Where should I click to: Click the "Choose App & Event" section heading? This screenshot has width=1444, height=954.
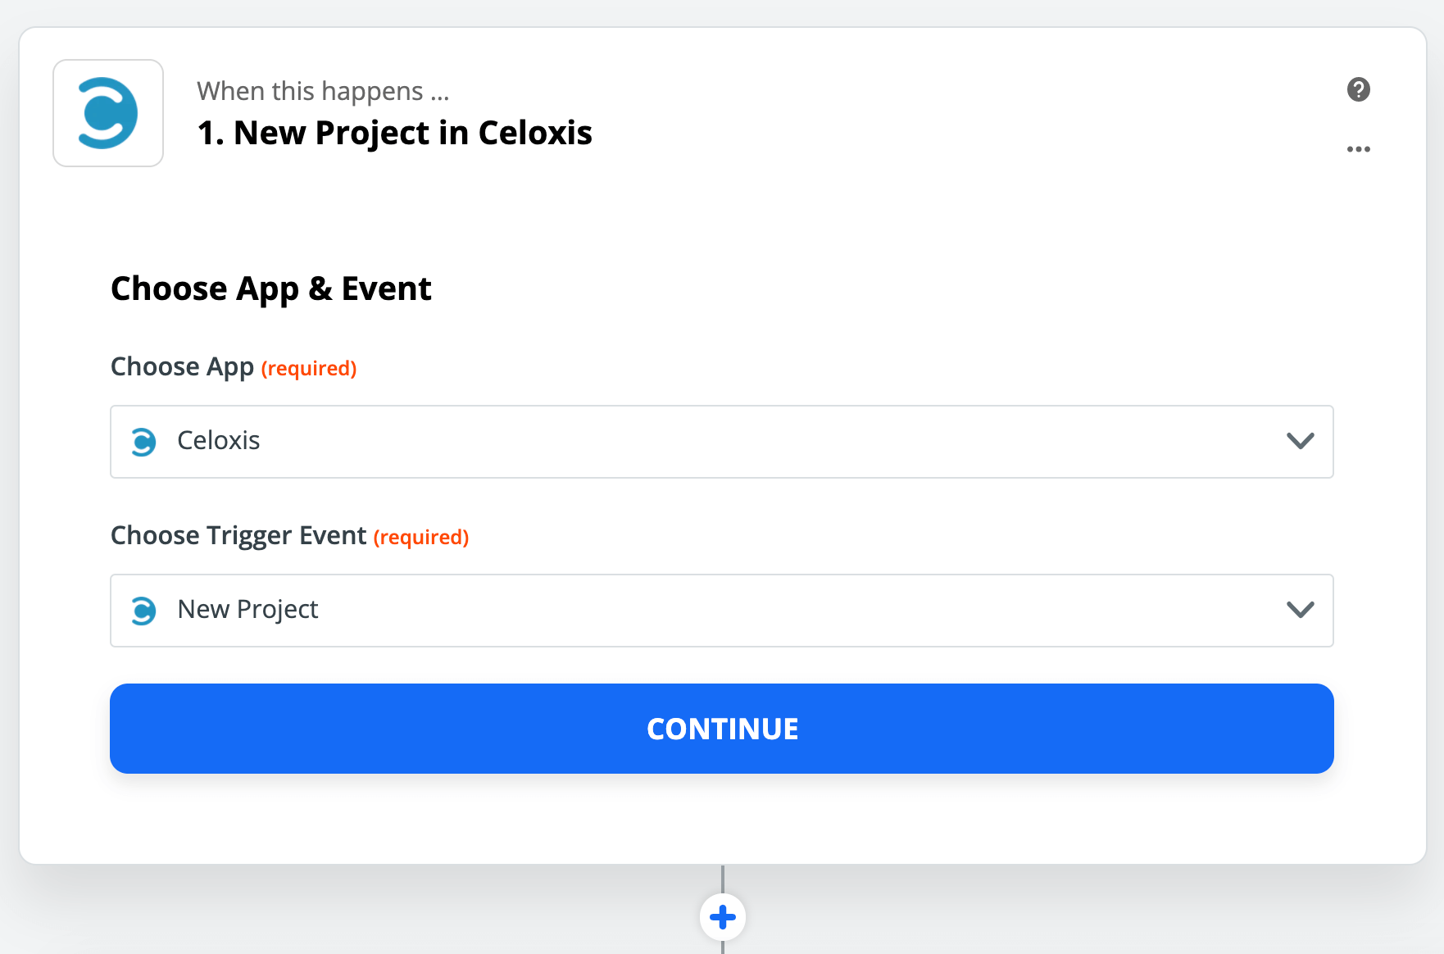(x=270, y=288)
